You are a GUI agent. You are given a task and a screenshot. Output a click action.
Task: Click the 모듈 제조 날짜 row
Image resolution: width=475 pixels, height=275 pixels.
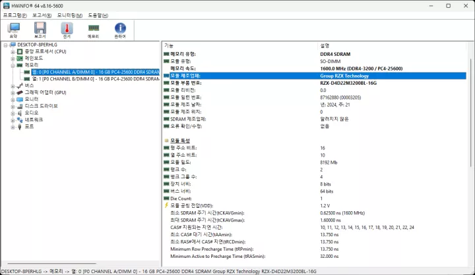click(315, 105)
